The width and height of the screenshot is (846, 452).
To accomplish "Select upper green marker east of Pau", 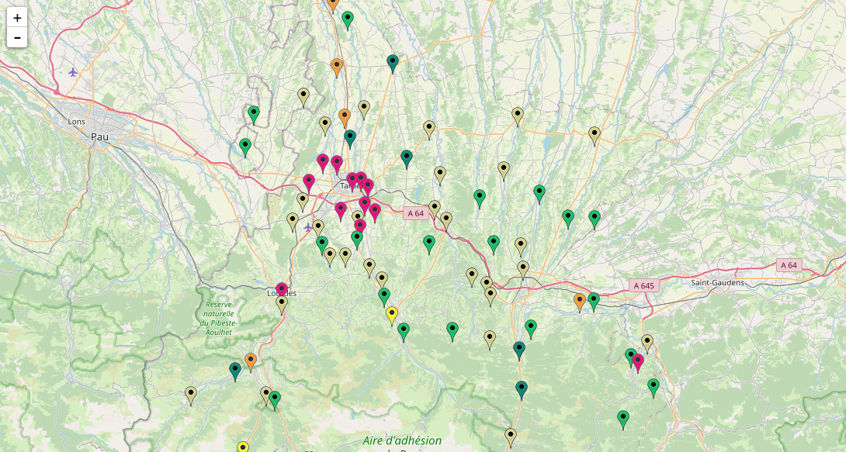I will (x=254, y=115).
